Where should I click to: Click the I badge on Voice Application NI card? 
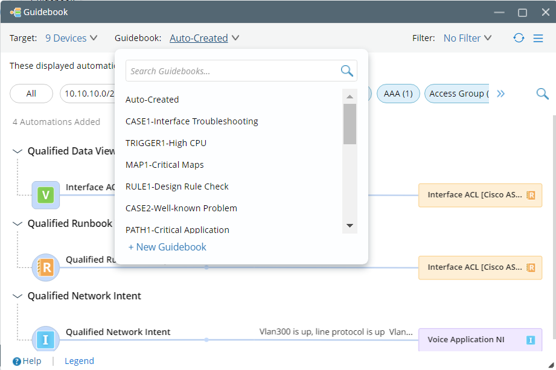(x=531, y=339)
